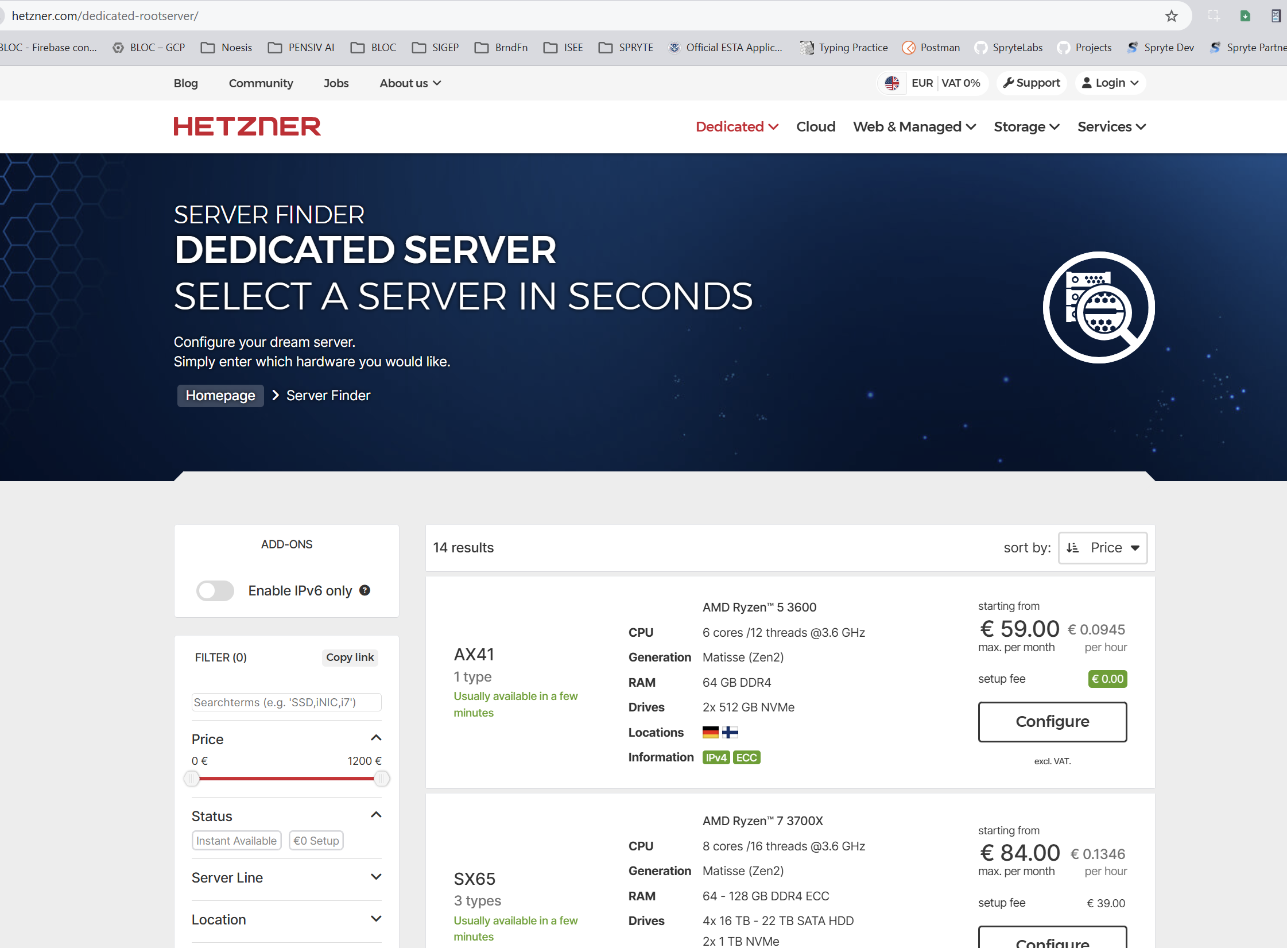Viewport: 1287px width, 948px height.
Task: Open the sort by Price dropdown
Action: pyautogui.click(x=1103, y=548)
